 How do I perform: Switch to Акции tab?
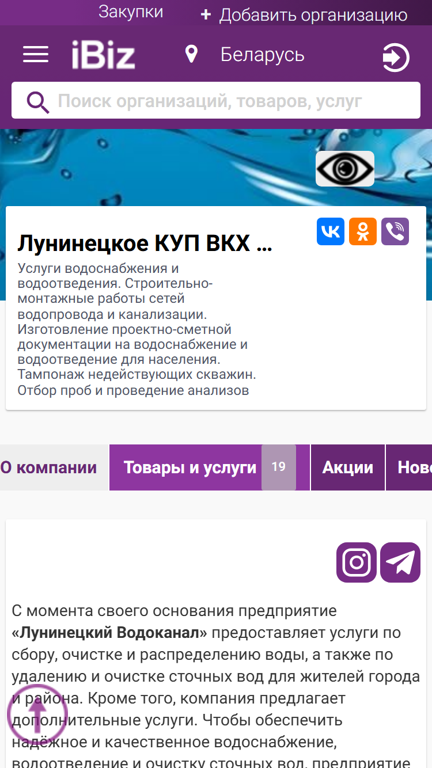pyautogui.click(x=348, y=467)
